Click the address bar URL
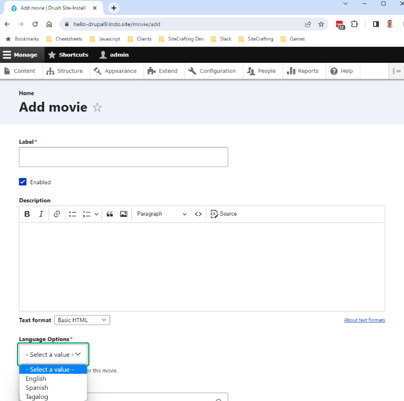404x401 pixels. [x=117, y=24]
